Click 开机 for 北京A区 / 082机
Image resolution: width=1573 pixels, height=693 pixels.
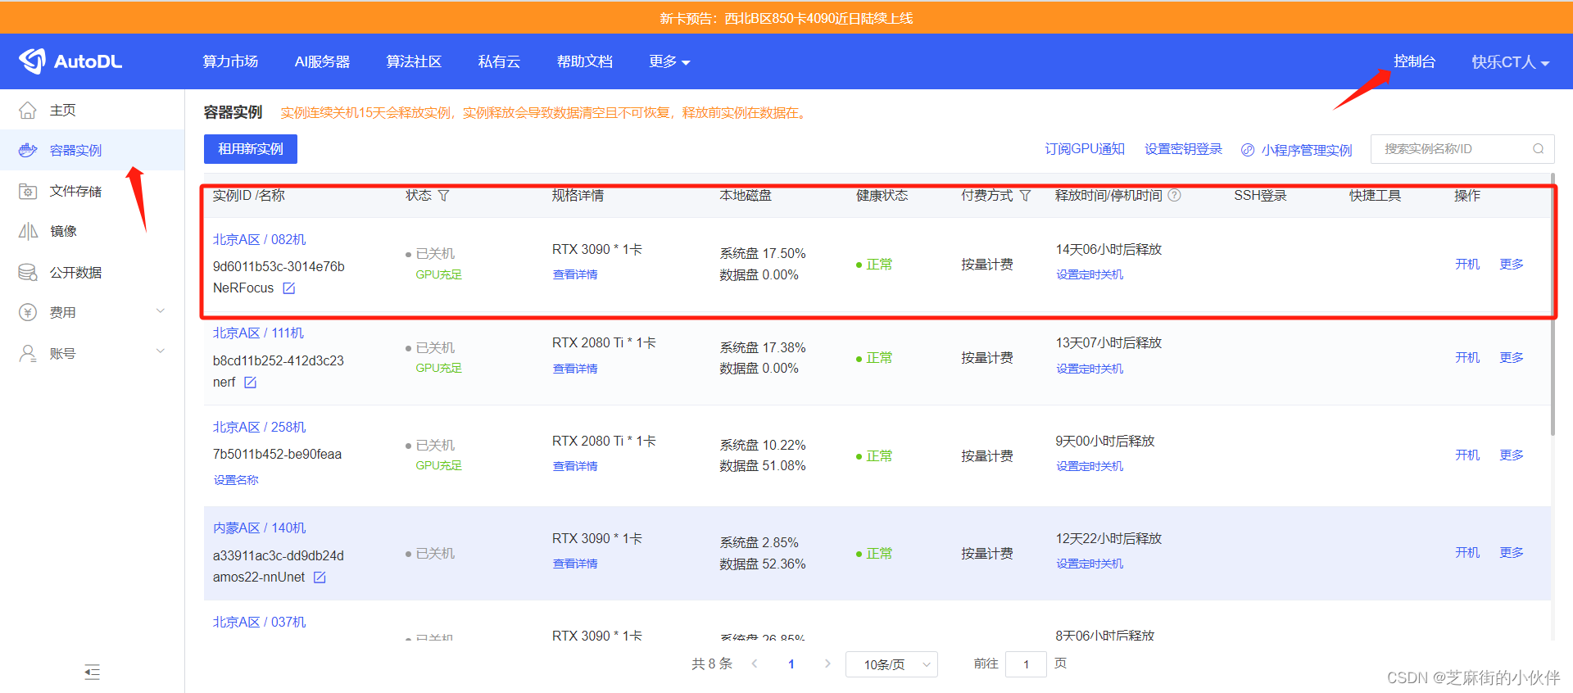point(1467,264)
